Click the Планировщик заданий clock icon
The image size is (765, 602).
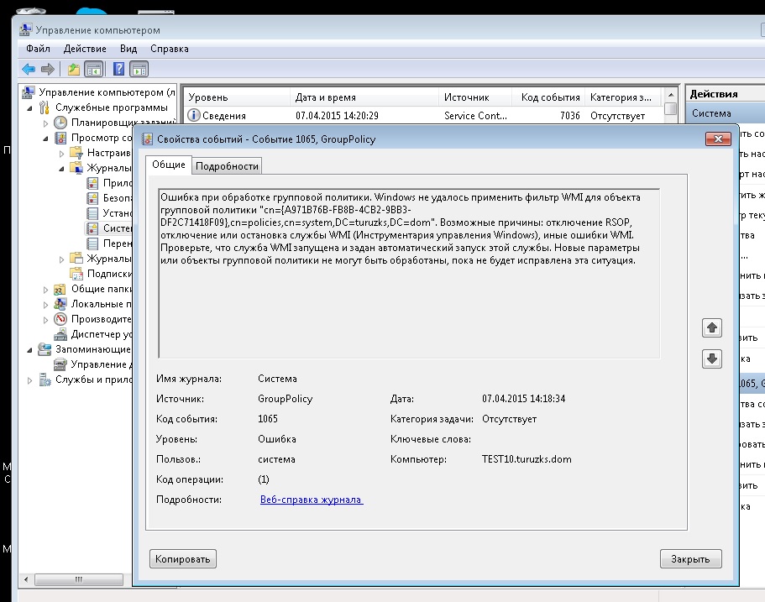point(60,123)
